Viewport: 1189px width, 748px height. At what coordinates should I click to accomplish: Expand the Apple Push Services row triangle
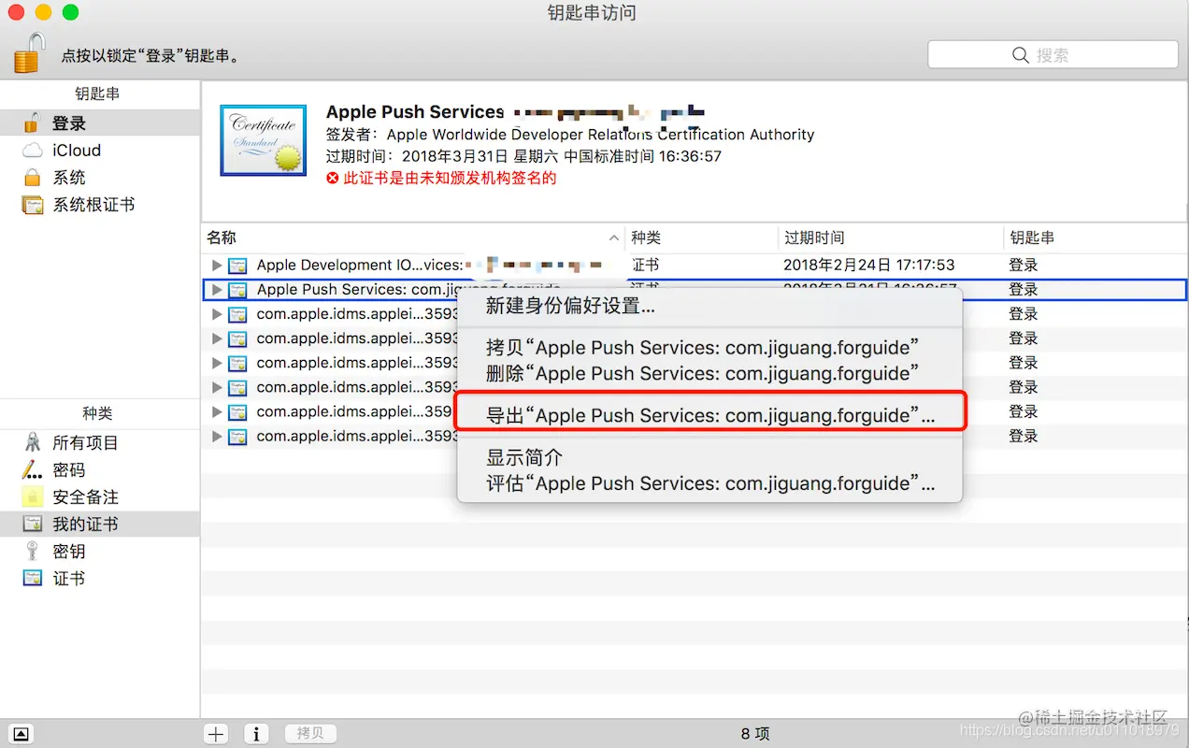click(217, 289)
